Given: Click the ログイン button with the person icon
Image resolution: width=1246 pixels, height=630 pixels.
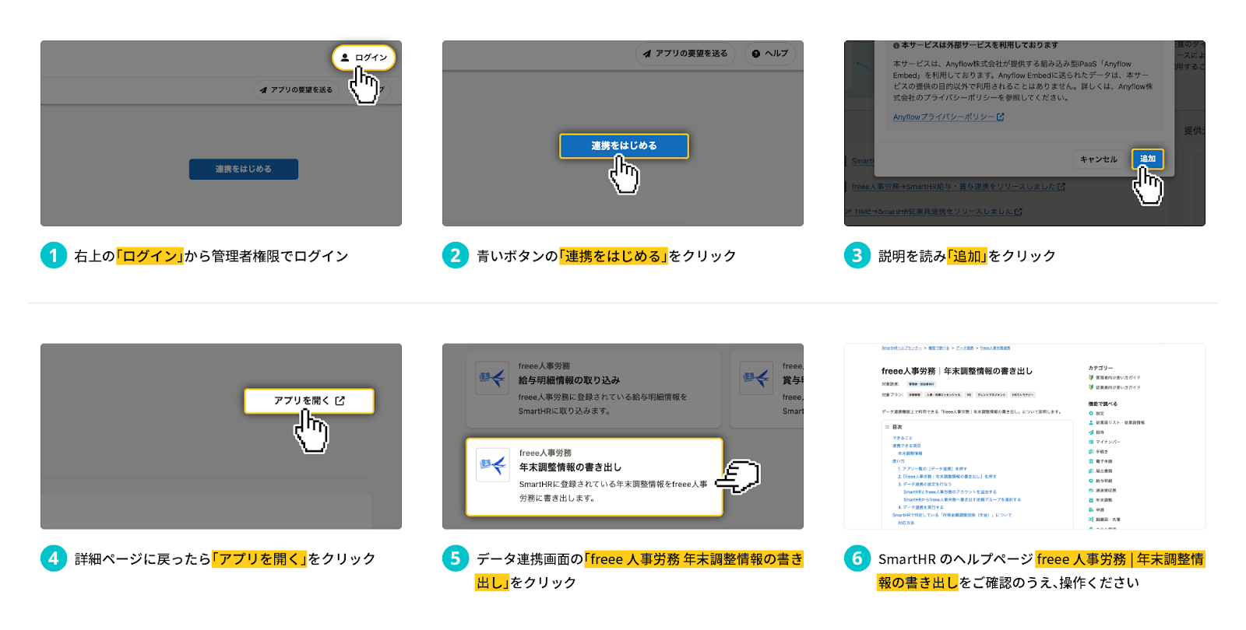Looking at the screenshot, I should pos(364,58).
